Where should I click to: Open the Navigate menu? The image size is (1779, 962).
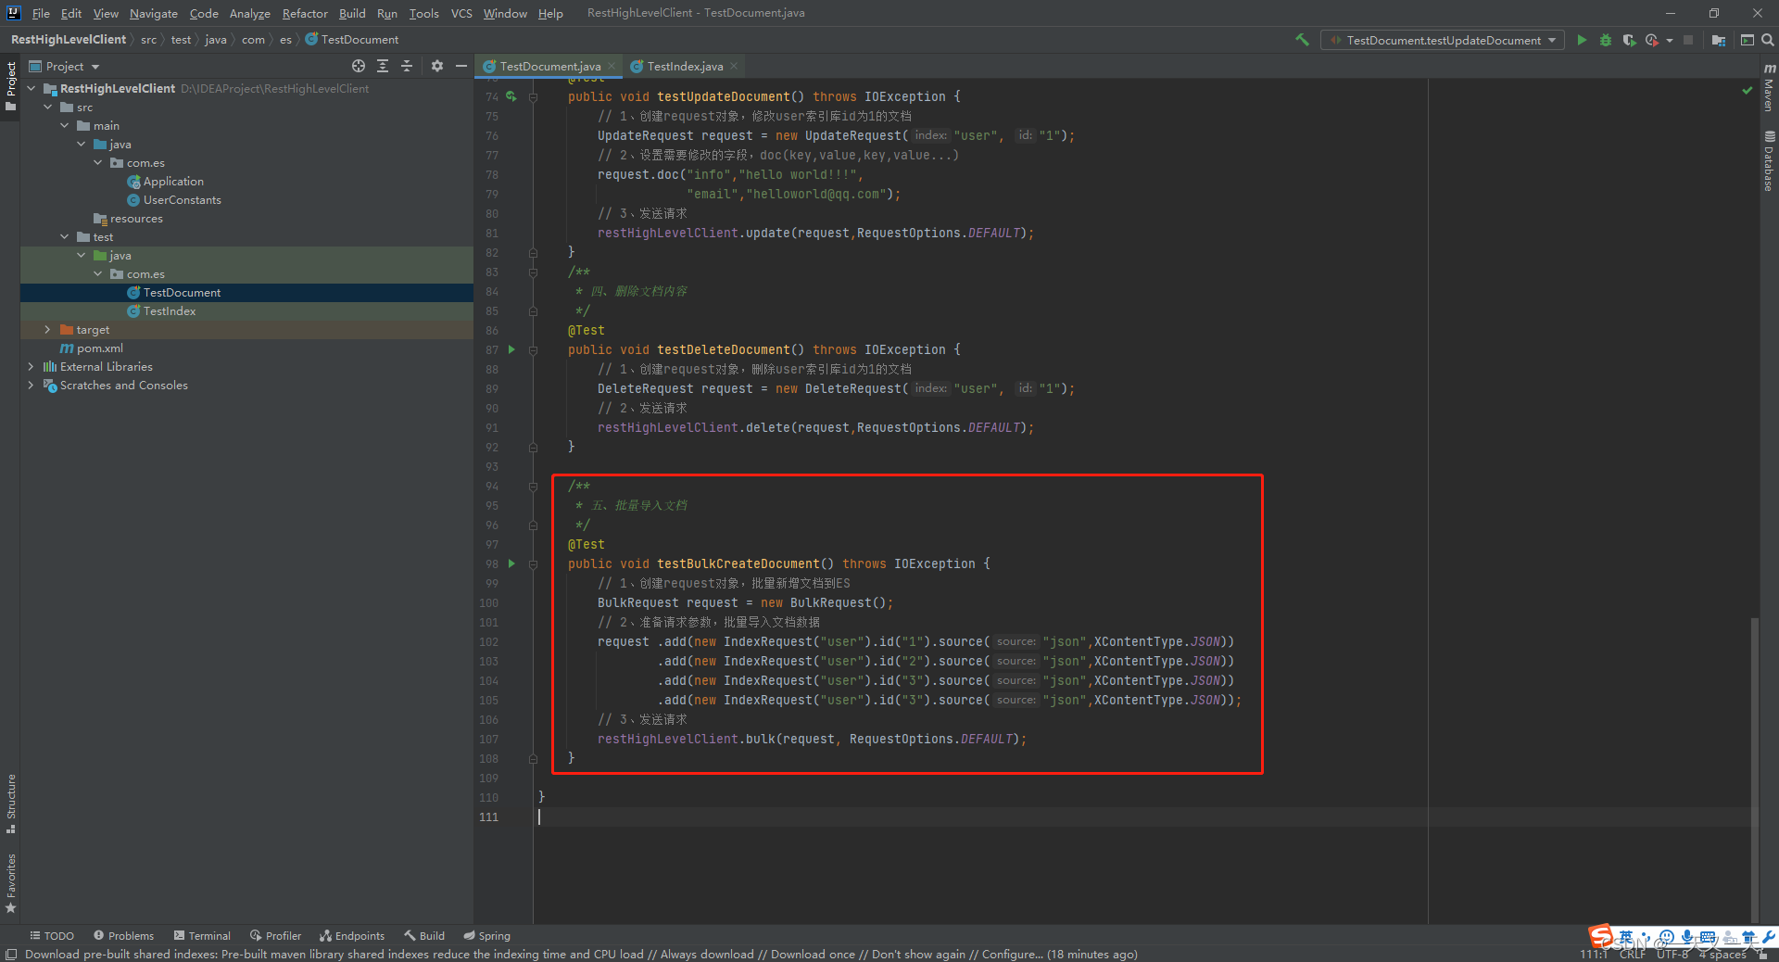coord(154,13)
